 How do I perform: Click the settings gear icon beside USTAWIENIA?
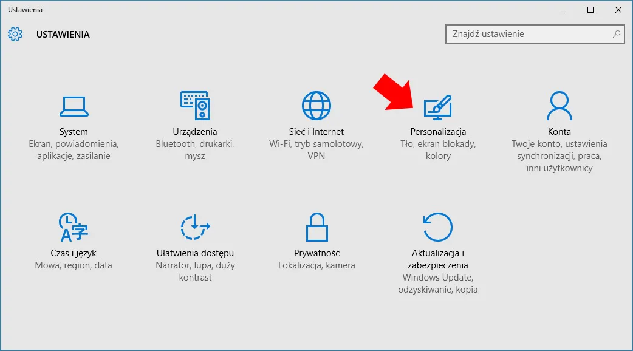[x=15, y=34]
